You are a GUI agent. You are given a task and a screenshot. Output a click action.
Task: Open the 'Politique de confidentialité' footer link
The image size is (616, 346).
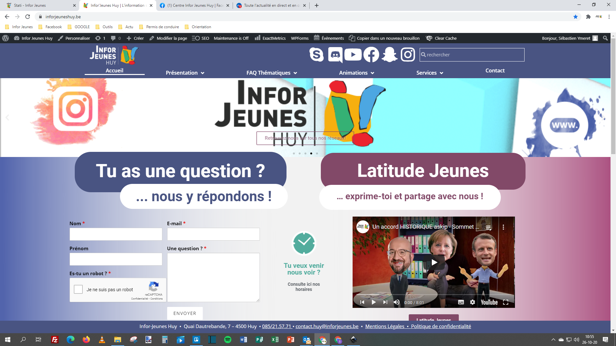click(441, 326)
